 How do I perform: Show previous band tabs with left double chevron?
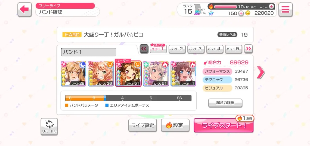coord(144,49)
